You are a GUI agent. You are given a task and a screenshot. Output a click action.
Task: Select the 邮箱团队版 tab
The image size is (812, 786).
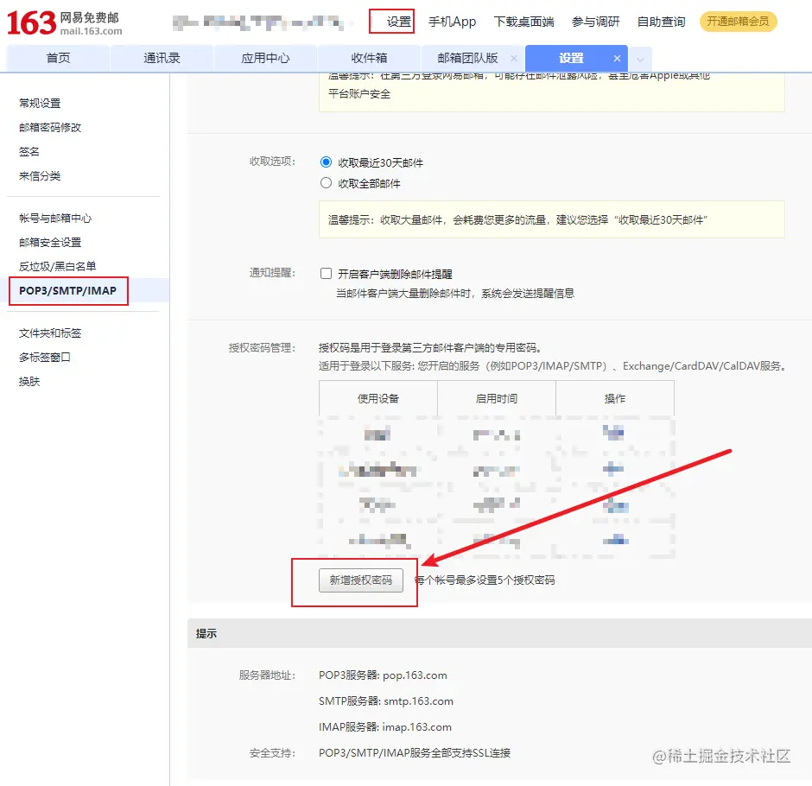click(x=467, y=58)
